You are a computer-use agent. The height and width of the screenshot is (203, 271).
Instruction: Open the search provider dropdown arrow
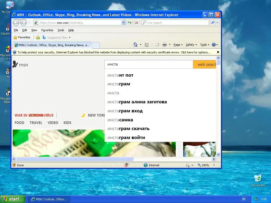[218, 23]
